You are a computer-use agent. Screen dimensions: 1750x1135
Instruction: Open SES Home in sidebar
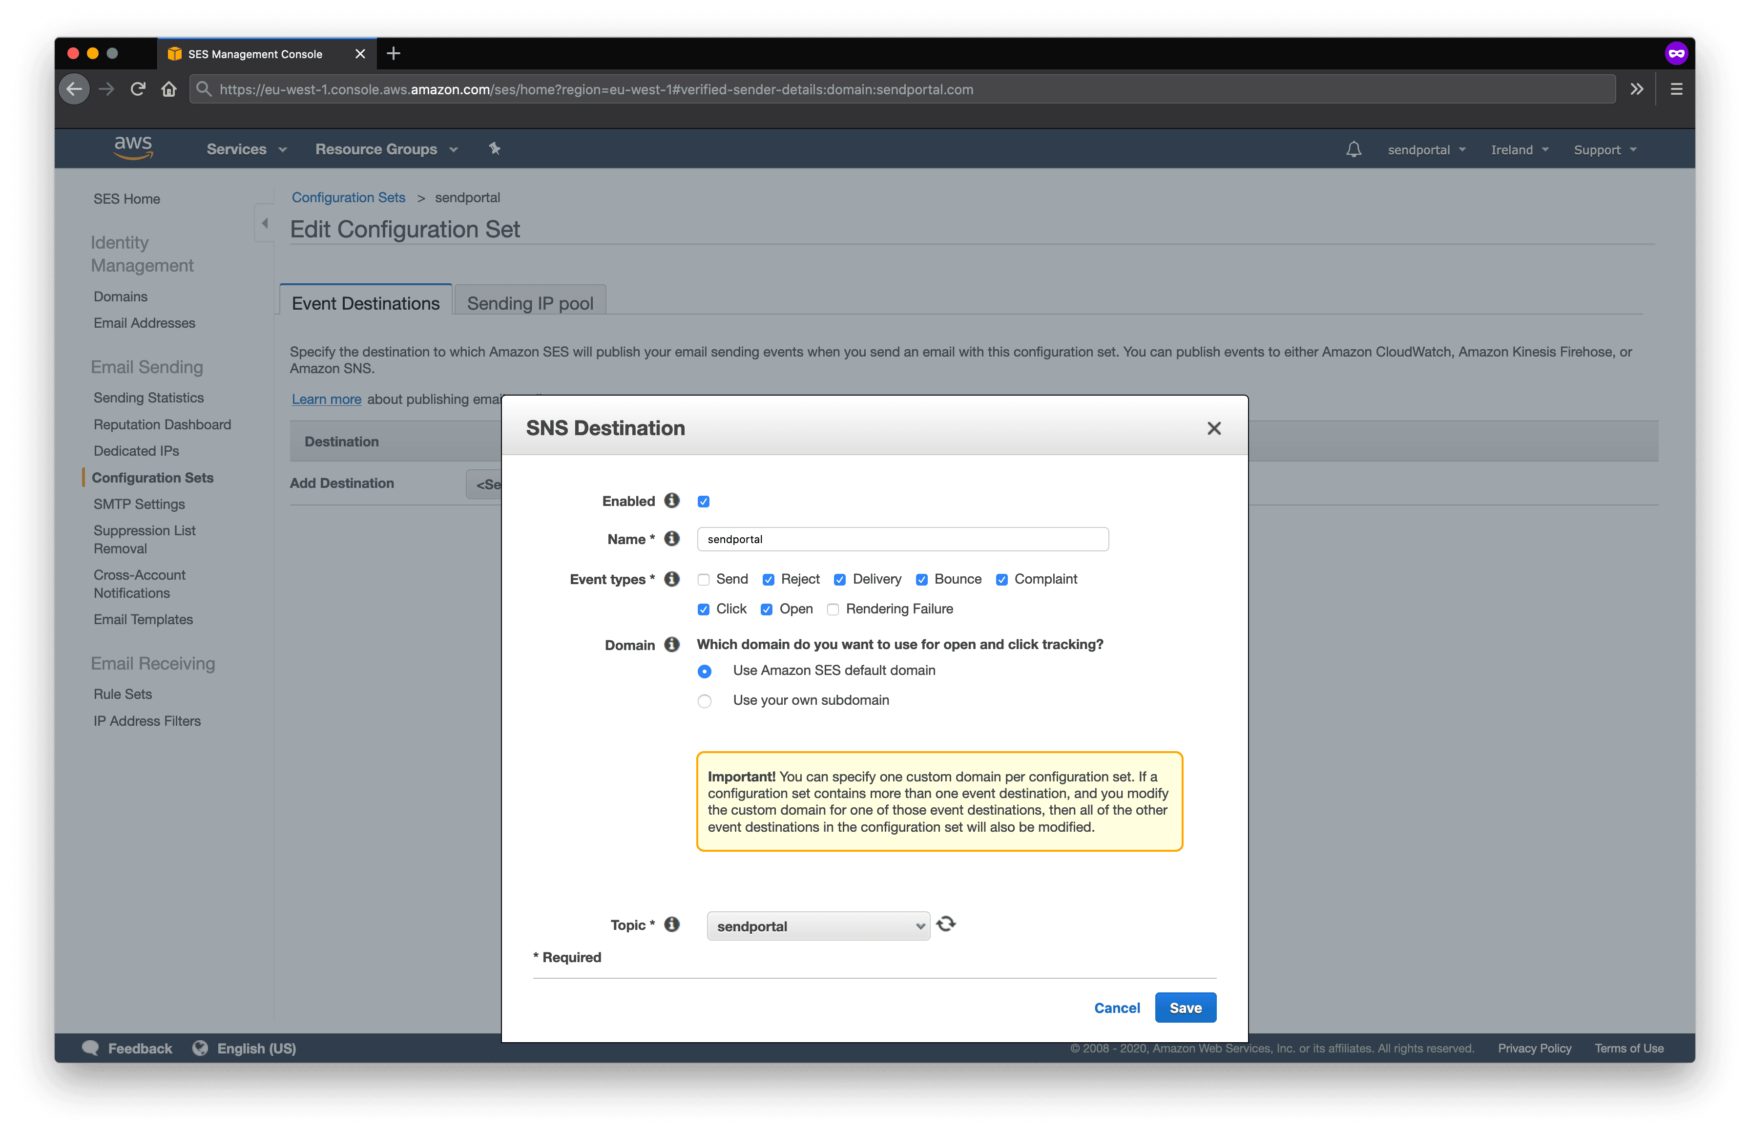coord(126,199)
